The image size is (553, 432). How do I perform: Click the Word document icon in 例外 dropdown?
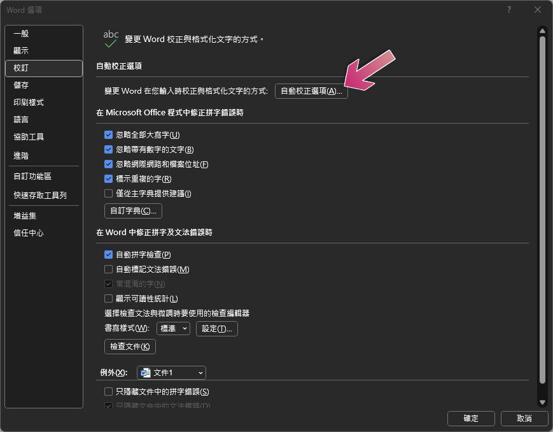click(146, 373)
